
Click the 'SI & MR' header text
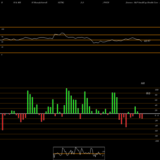(17, 3)
